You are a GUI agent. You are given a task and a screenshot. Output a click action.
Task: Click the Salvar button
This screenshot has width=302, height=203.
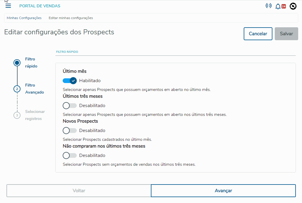pos(286,34)
